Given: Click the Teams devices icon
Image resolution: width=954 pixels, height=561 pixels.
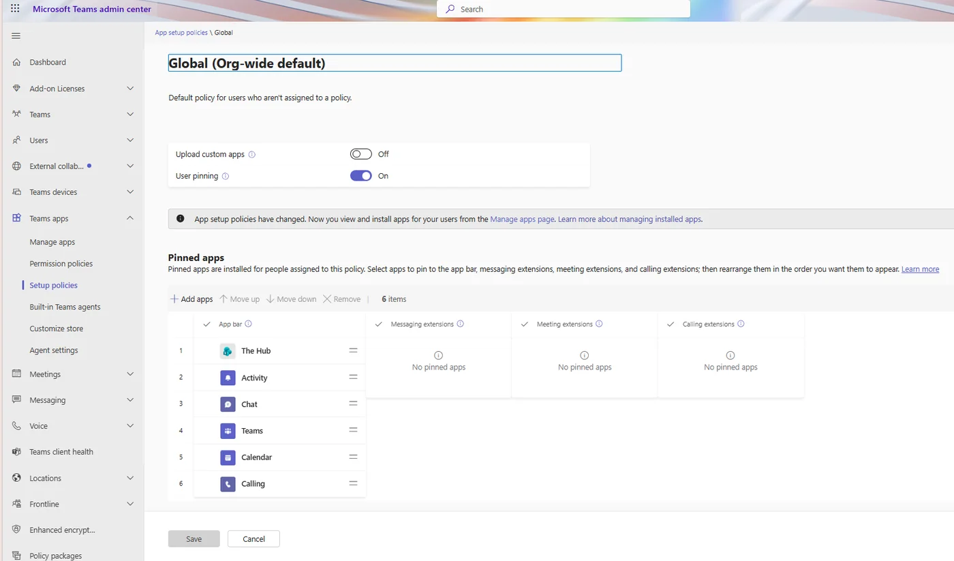Looking at the screenshot, I should pyautogui.click(x=16, y=192).
